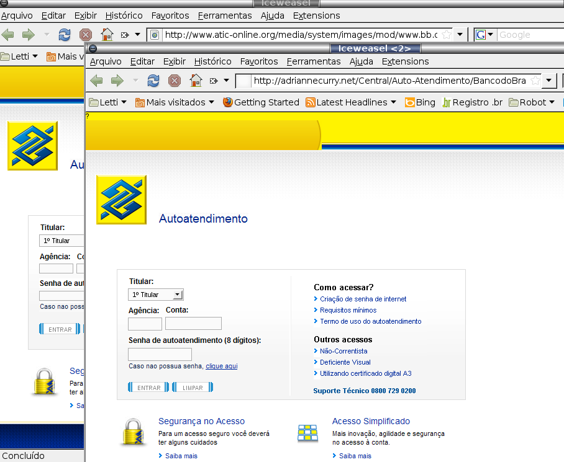This screenshot has height=462, width=564.
Task: Open Termo de uso do autoatendimento link
Action: click(370, 321)
